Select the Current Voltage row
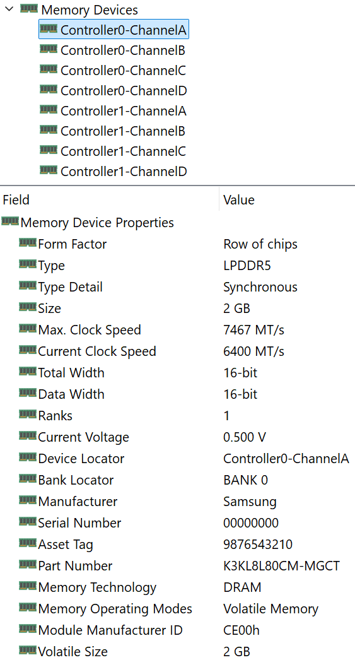Viewport: 355px width, 660px height. tap(178, 437)
